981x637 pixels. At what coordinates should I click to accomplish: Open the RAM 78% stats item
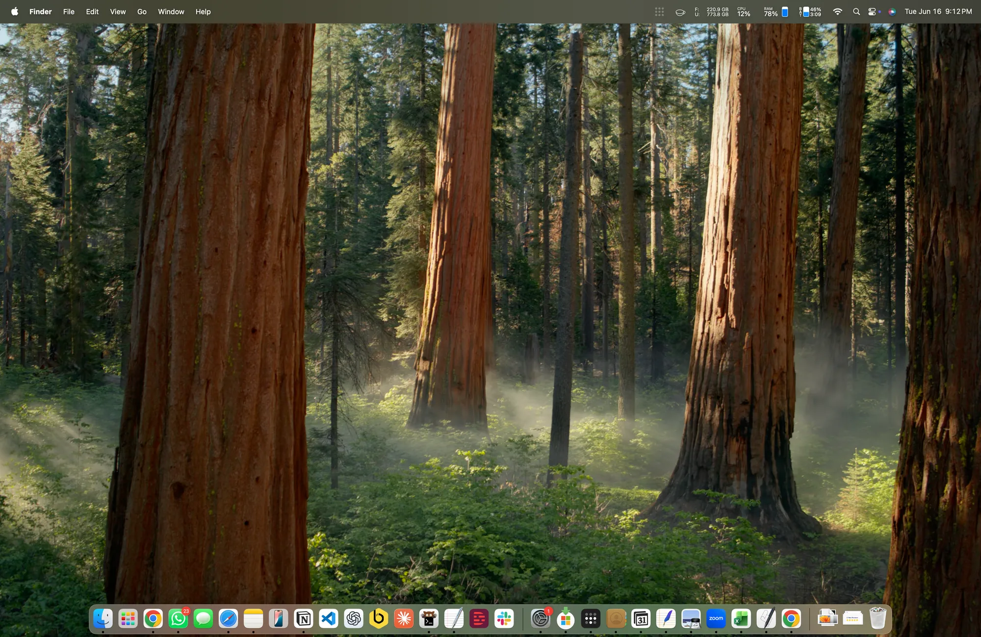pos(775,12)
